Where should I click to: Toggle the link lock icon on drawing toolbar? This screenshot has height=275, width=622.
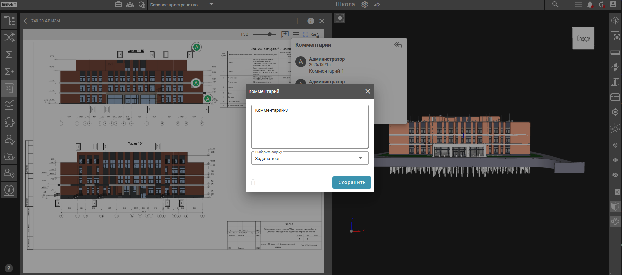pos(315,34)
